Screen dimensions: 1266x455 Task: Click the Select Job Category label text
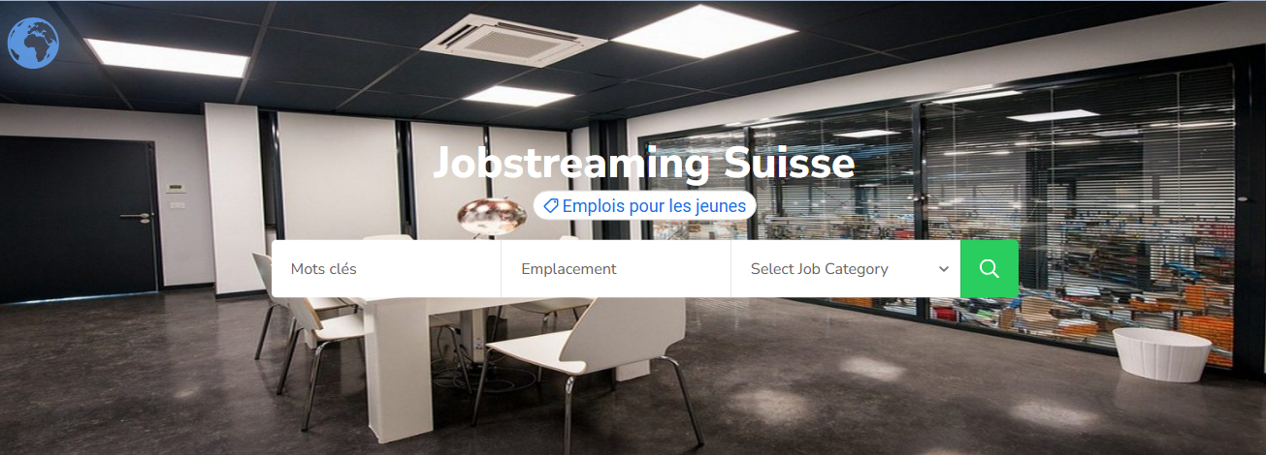click(820, 268)
